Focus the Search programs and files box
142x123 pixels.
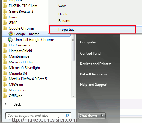click(x=38, y=116)
